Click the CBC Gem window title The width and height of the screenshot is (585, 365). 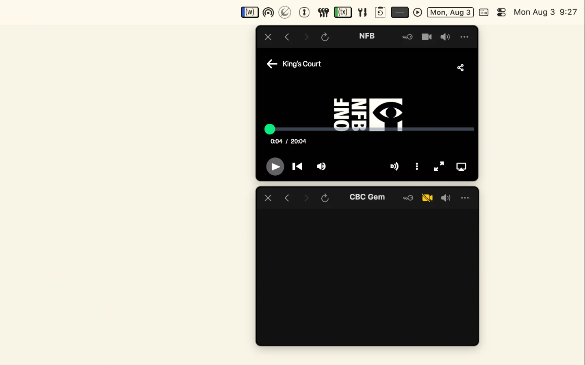pos(367,197)
